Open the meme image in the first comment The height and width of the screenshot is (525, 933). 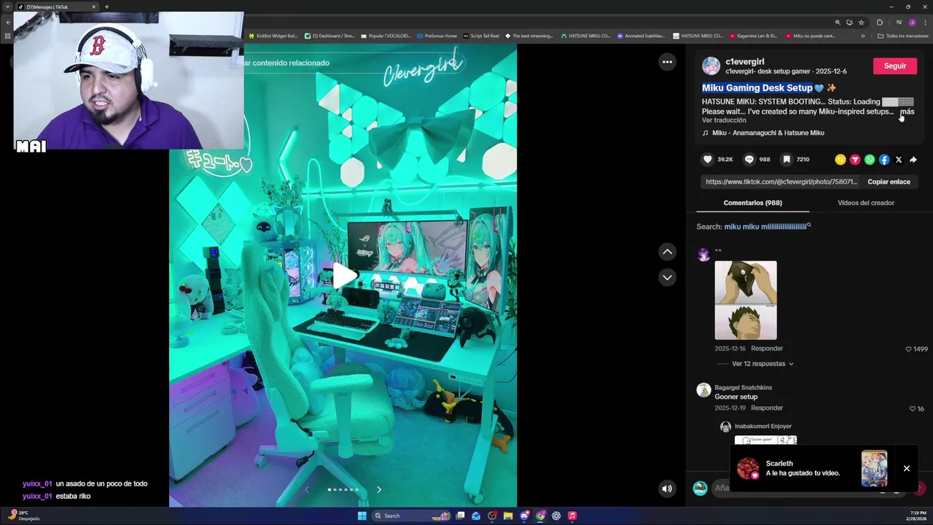tap(746, 300)
